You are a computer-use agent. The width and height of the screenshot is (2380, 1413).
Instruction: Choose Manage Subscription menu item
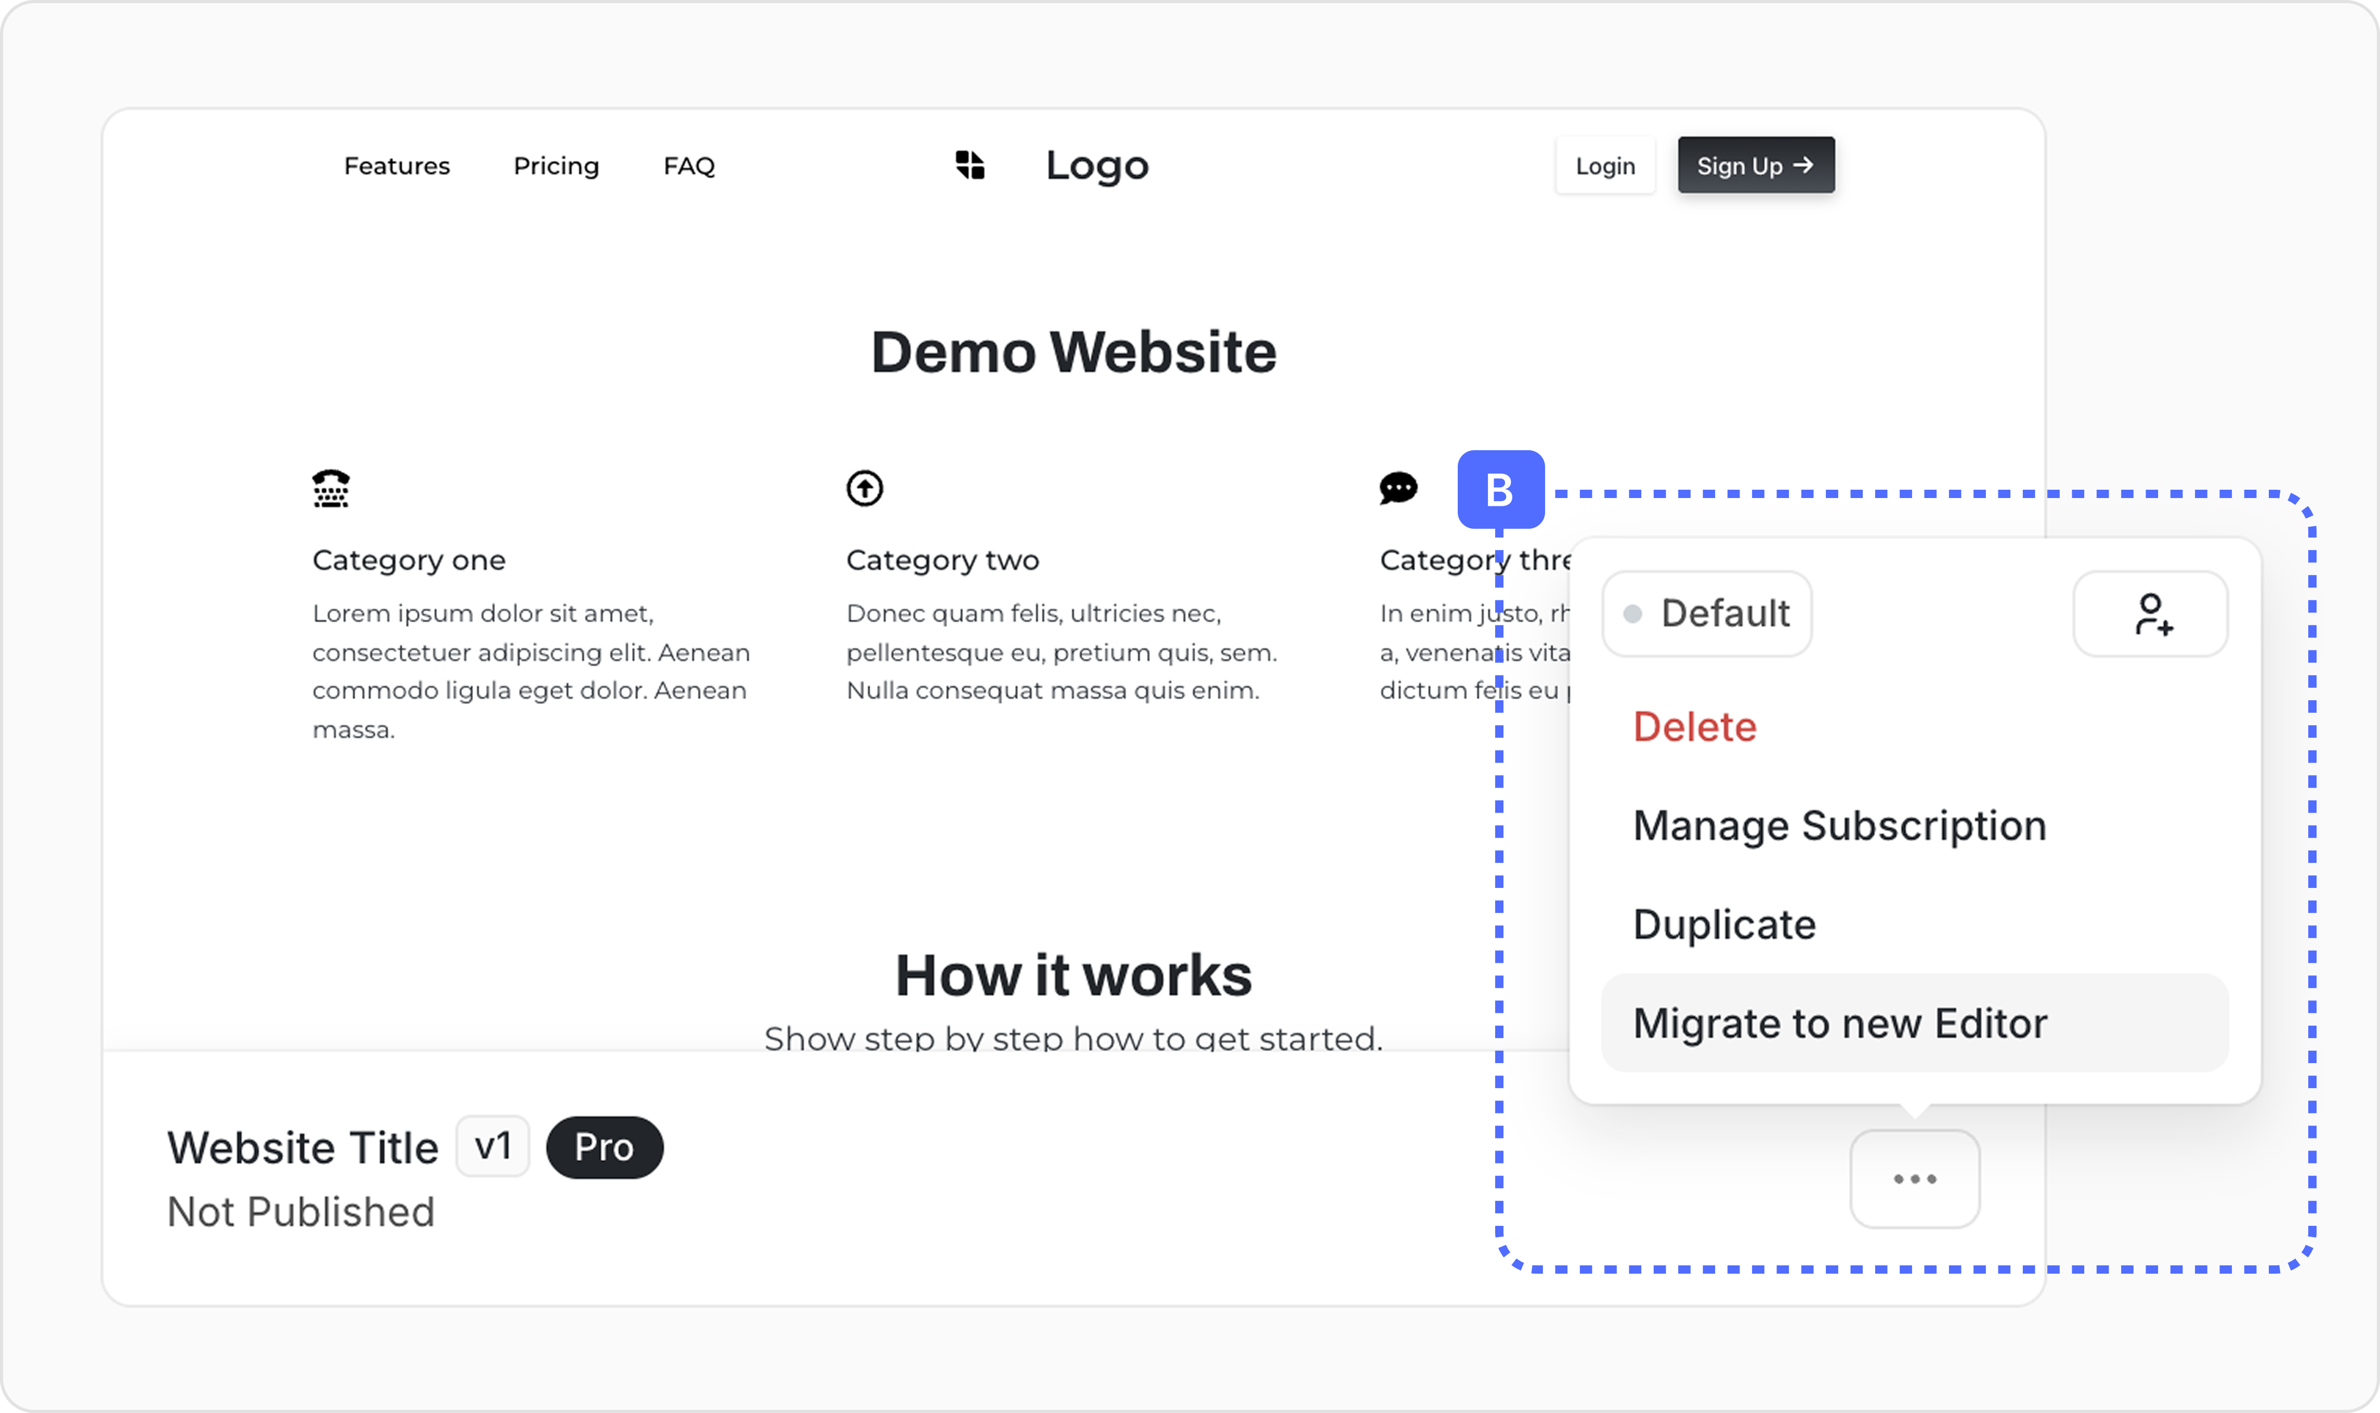tap(1839, 826)
